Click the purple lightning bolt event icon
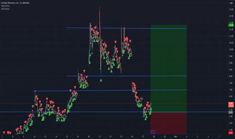 [x=152, y=132]
